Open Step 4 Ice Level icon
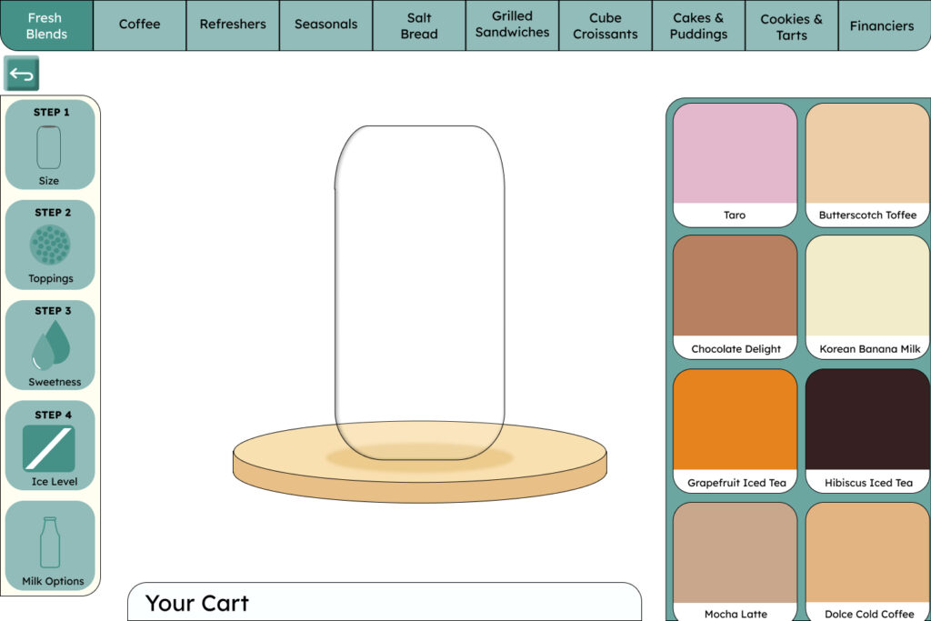Image resolution: width=931 pixels, height=621 pixels. click(49, 447)
